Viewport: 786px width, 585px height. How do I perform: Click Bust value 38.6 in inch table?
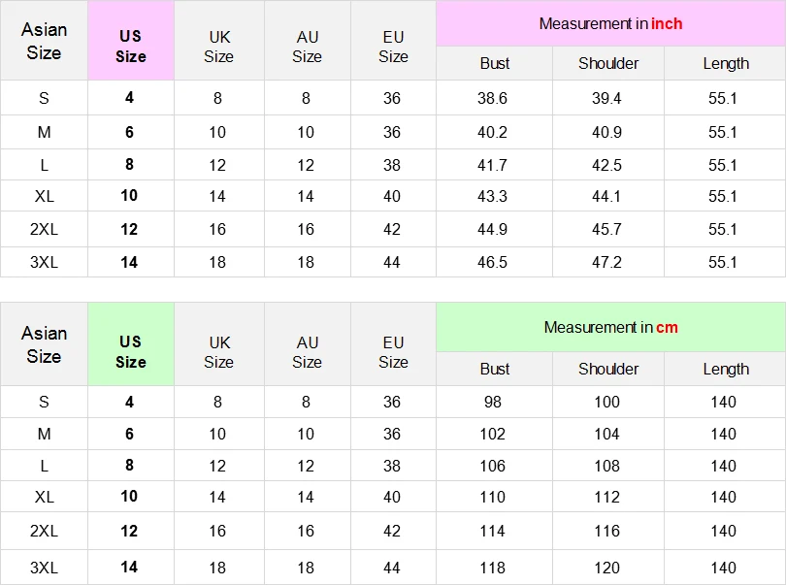[492, 98]
